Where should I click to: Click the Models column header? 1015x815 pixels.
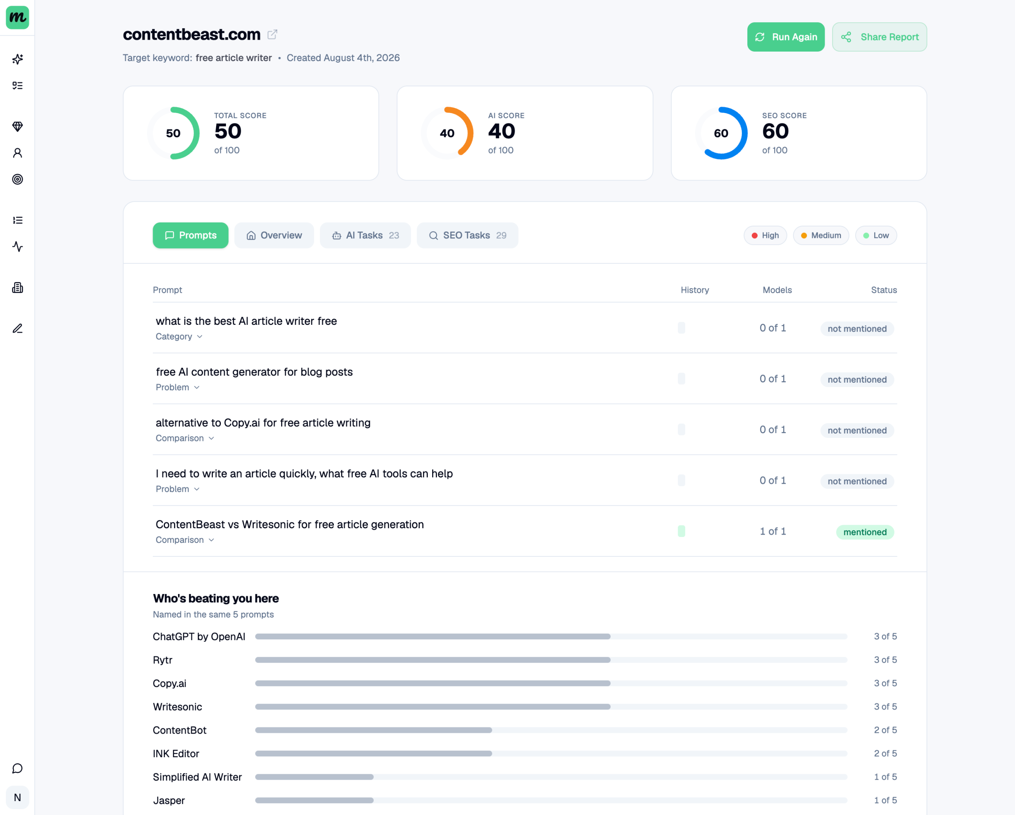777,290
